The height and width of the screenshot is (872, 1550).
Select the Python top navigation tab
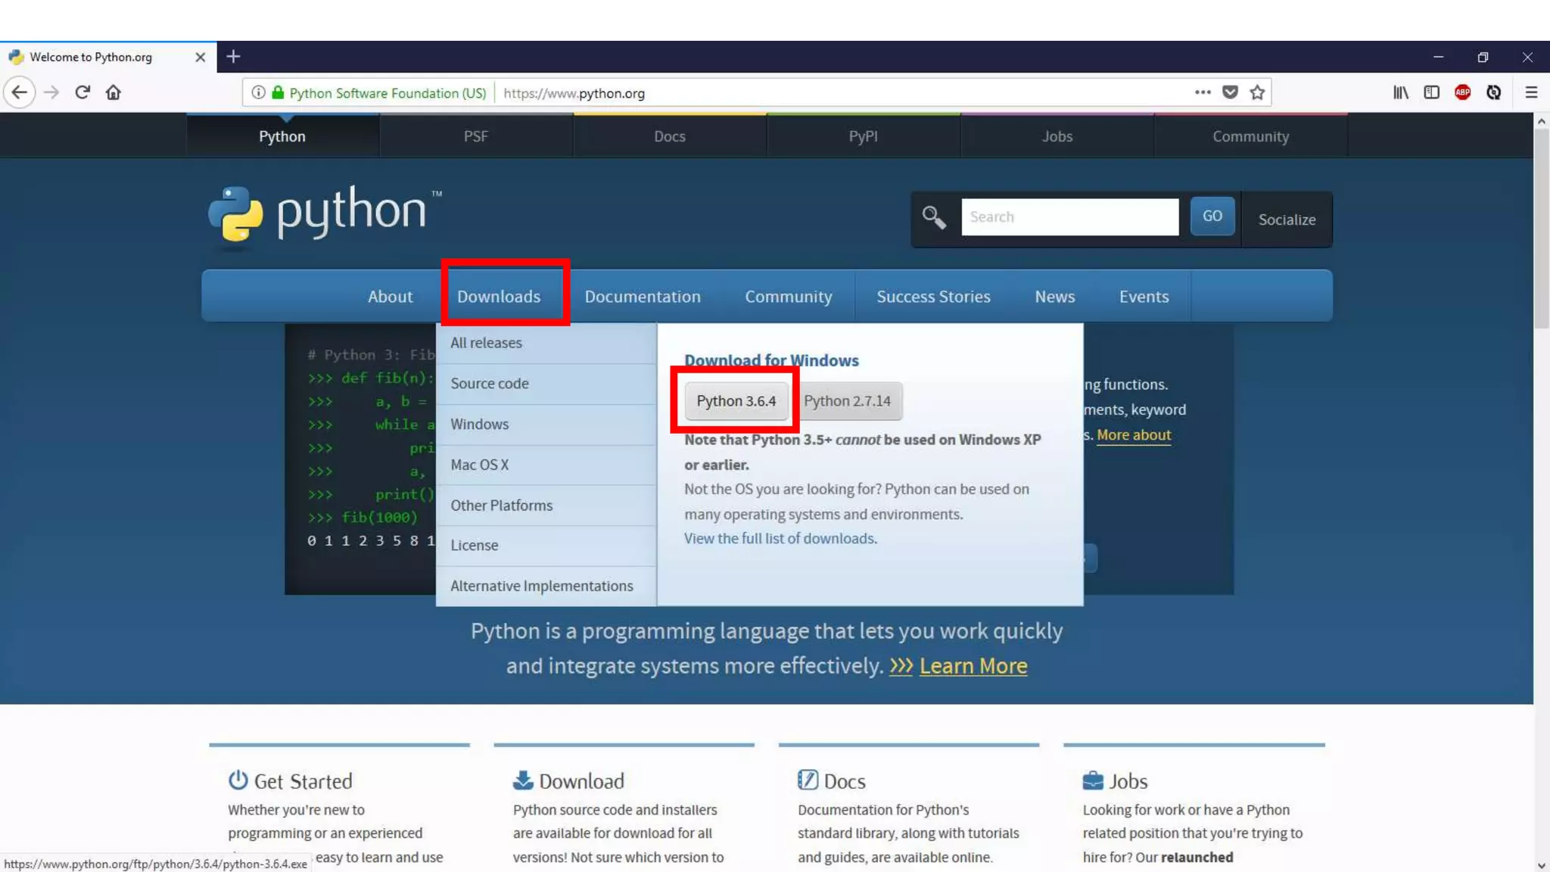click(282, 136)
